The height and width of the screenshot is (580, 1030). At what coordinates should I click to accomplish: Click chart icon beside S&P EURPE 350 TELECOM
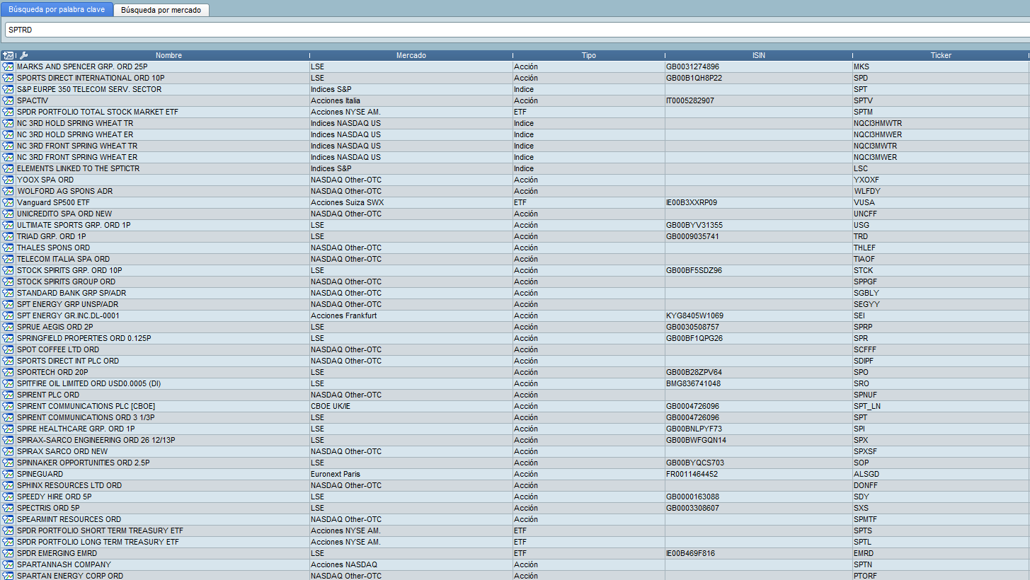point(8,89)
